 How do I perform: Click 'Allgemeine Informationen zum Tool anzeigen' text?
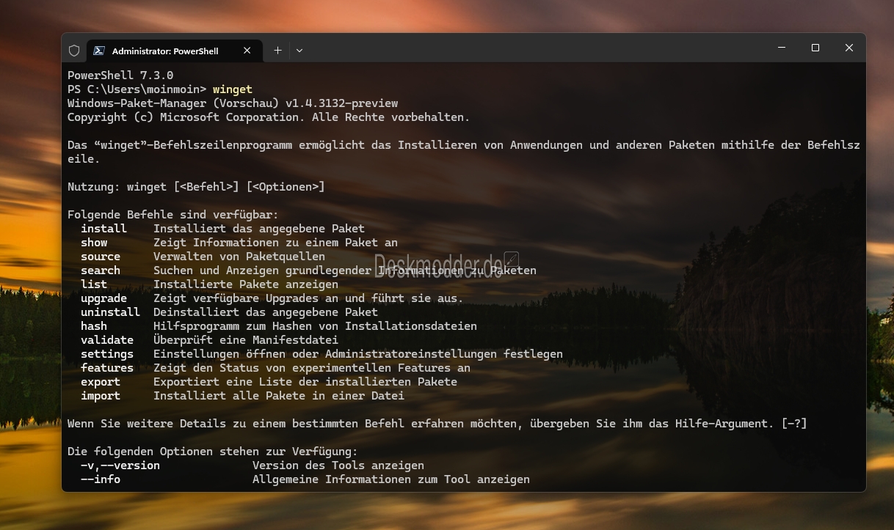(391, 479)
